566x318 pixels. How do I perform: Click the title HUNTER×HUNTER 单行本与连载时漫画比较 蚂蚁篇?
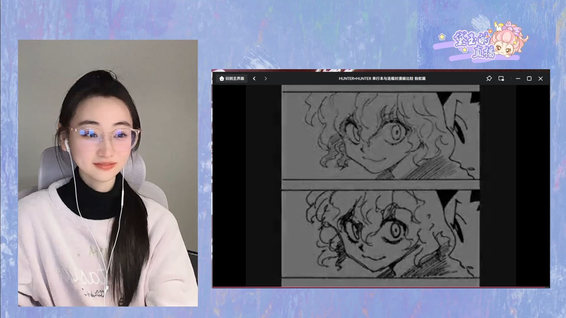[x=382, y=79]
